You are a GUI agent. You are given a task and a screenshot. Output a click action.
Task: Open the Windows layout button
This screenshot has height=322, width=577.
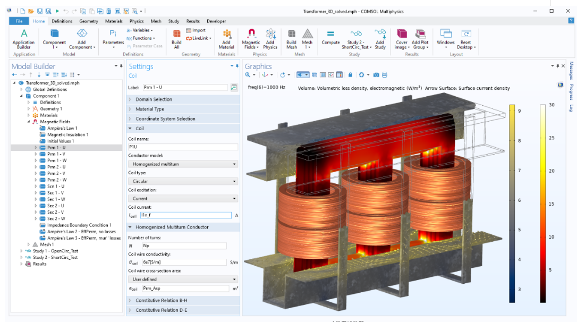446,39
